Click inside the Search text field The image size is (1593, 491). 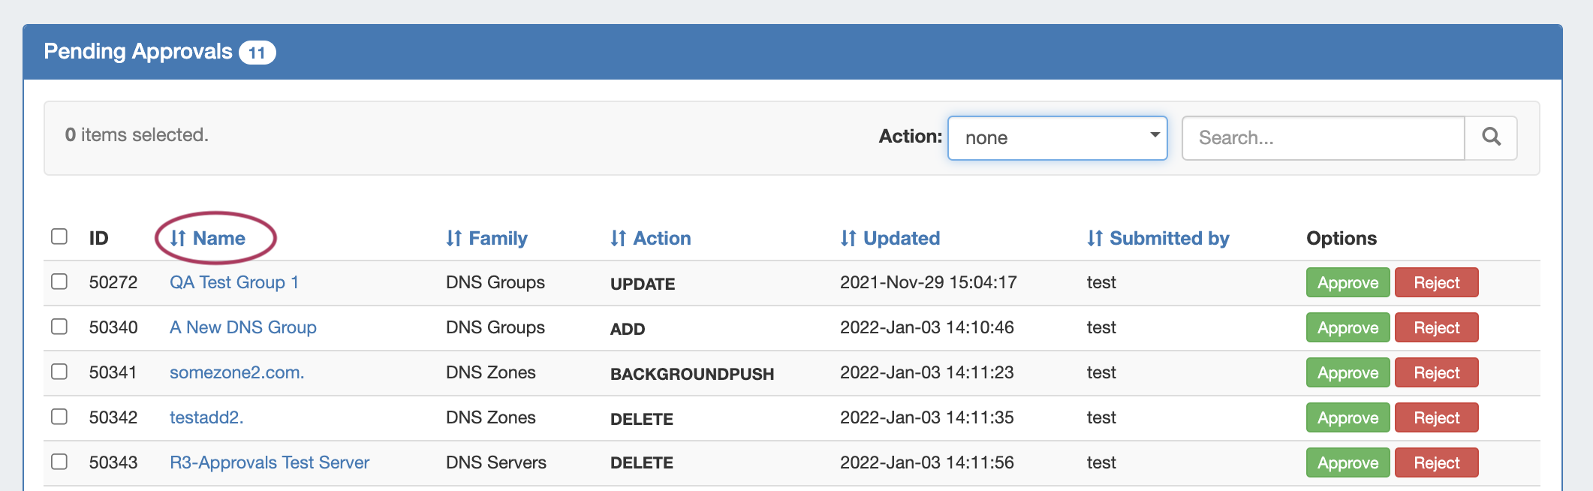pyautogui.click(x=1323, y=137)
